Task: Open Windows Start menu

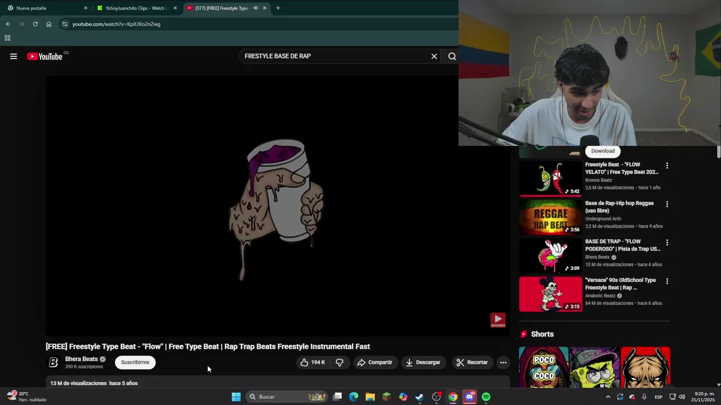Action: tap(237, 397)
